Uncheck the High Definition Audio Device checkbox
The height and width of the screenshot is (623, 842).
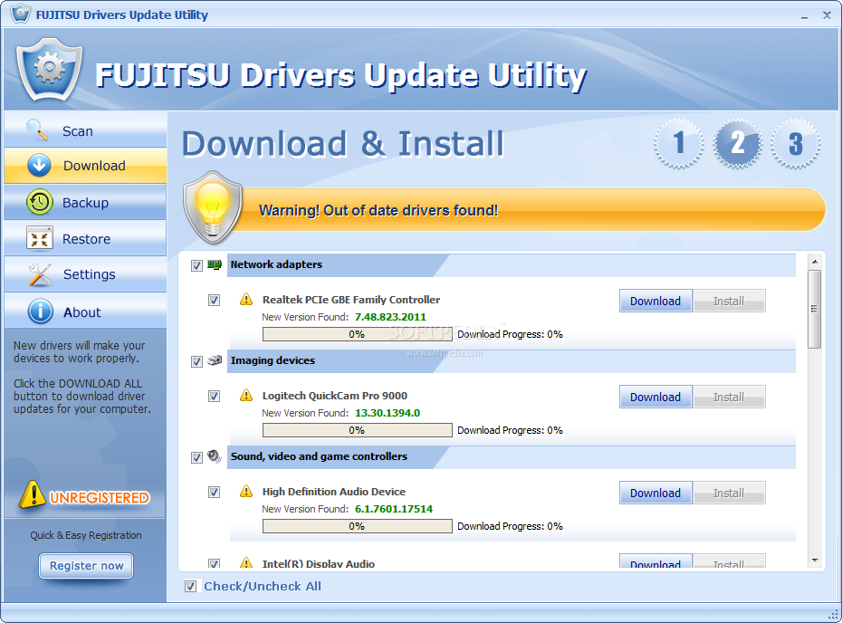[214, 492]
